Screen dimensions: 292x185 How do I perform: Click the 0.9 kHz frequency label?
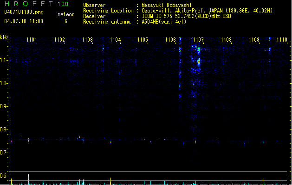click(4, 106)
